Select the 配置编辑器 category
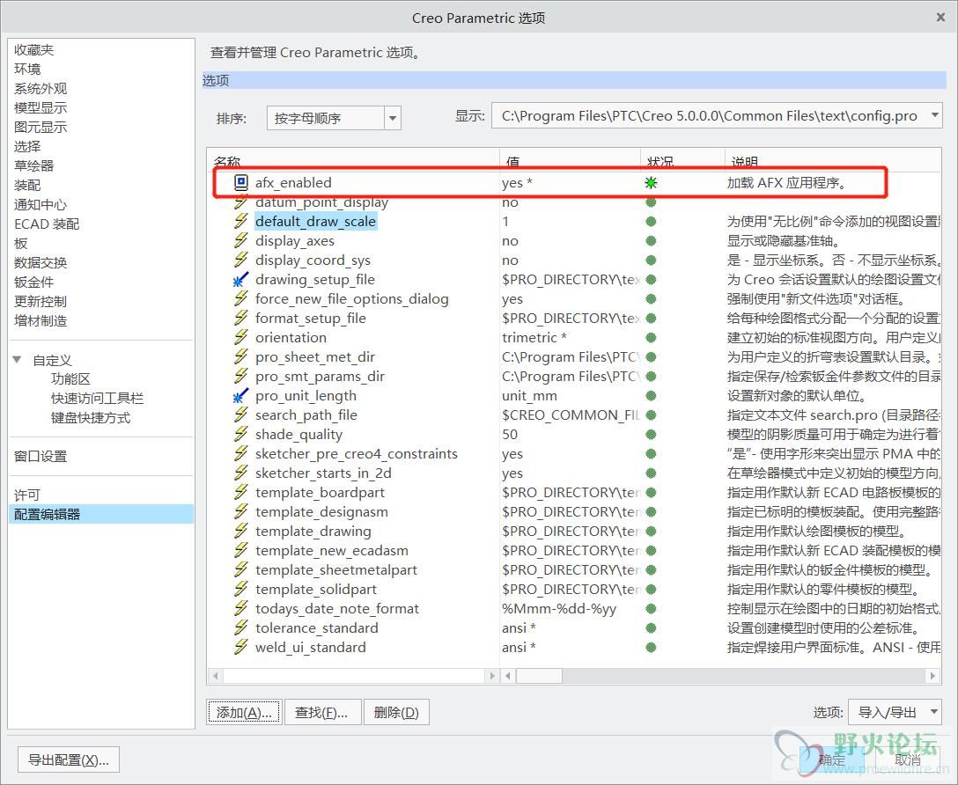958x785 pixels. click(x=101, y=514)
